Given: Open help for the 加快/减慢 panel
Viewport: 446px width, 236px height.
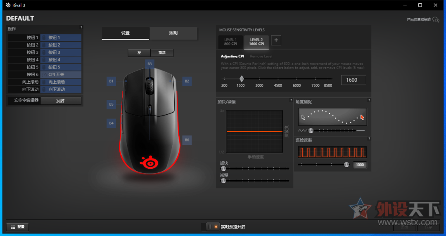Looking at the screenshot, I should coord(291,100).
